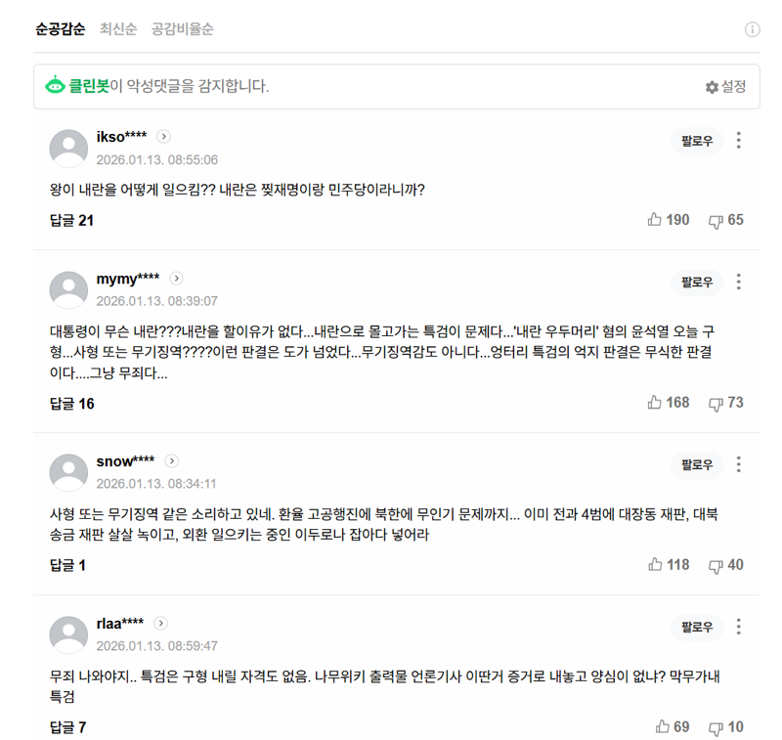Click the thumbs-up icon on snow's comment
This screenshot has height=740, width=782.
[x=655, y=565]
